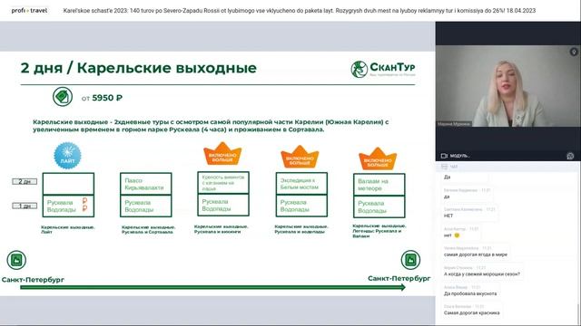
Task: Click the Saint Petersburg start icon on the slide's left
Action: tap(16, 260)
